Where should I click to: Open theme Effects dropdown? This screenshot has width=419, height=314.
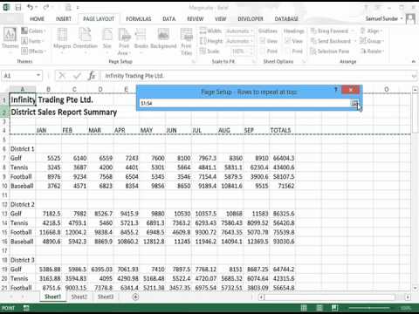pos(33,51)
